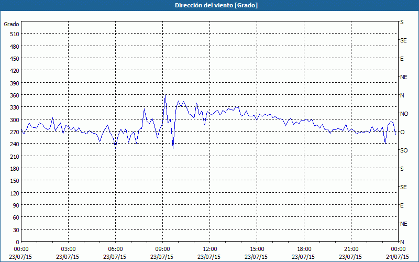Viewport: 419px width, 262px height.
Task: Select the 18:00 time axis label
Action: (304, 249)
